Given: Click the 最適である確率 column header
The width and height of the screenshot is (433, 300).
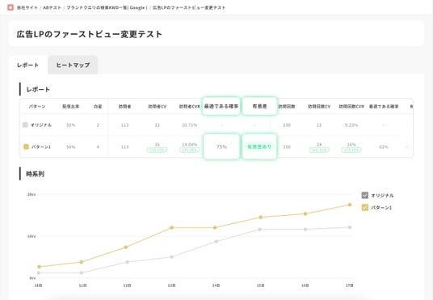Looking at the screenshot, I should (x=221, y=106).
